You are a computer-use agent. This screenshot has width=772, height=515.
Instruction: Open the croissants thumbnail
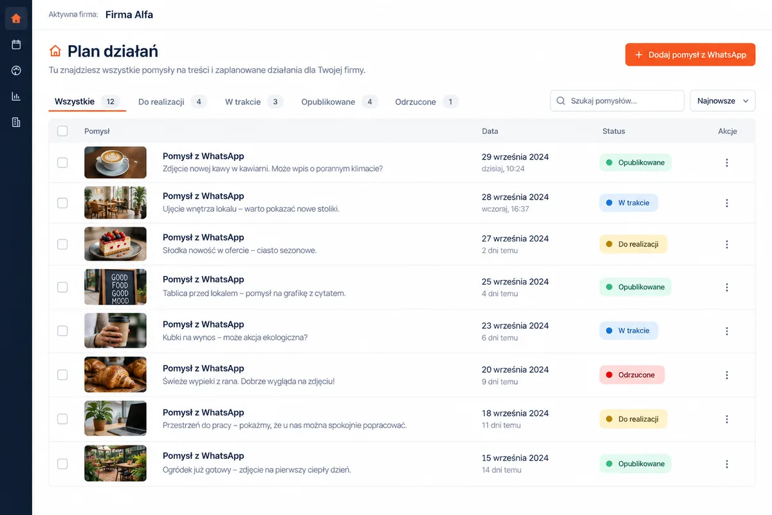pos(115,375)
